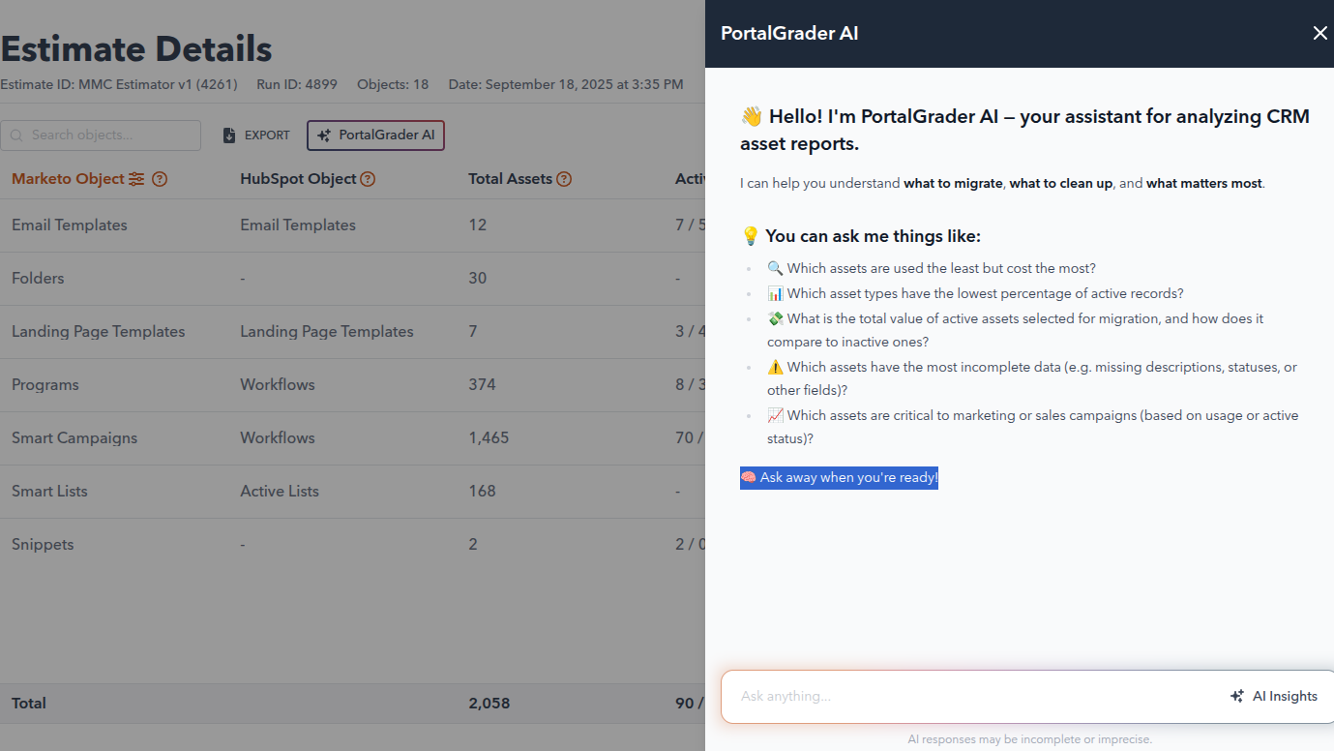
Task: Click the magnifier icon in search box
Action: pyautogui.click(x=17, y=135)
